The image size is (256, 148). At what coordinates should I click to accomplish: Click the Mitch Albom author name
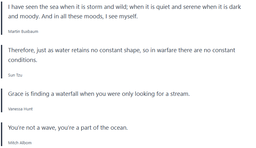coord(20,143)
